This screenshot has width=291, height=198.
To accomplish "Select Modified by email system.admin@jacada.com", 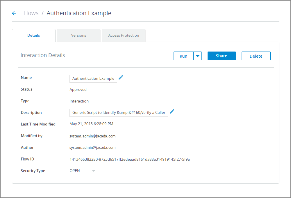I will tap(92, 136).
